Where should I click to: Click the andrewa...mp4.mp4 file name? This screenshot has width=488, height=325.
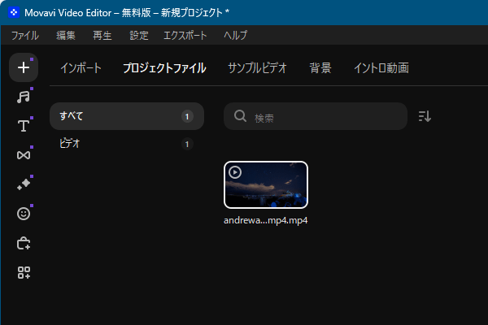(265, 220)
